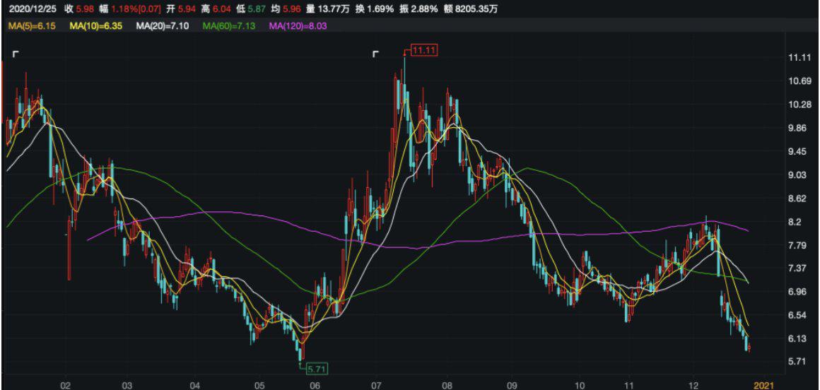Select the opening price 开 5.94

click(180, 9)
